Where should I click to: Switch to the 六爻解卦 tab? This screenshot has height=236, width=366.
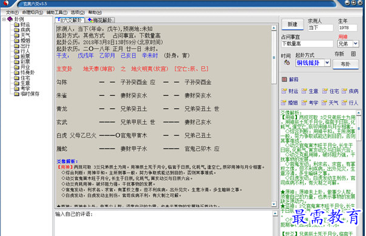70,20
